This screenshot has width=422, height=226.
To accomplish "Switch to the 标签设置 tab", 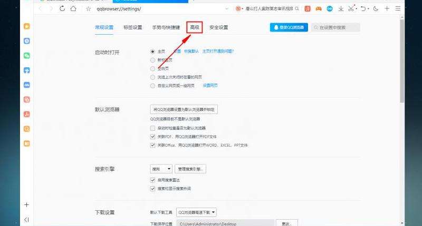I will (x=133, y=27).
